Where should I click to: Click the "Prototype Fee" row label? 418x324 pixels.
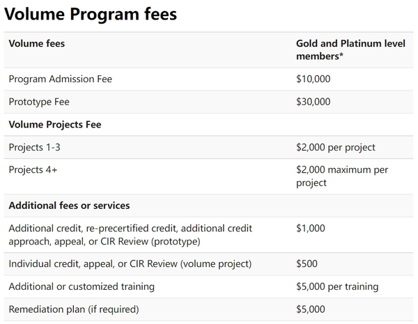point(39,102)
